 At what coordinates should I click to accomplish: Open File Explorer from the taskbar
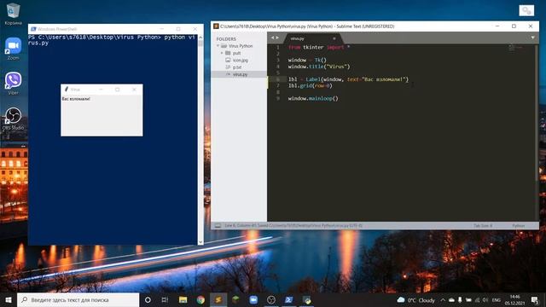[183, 299]
